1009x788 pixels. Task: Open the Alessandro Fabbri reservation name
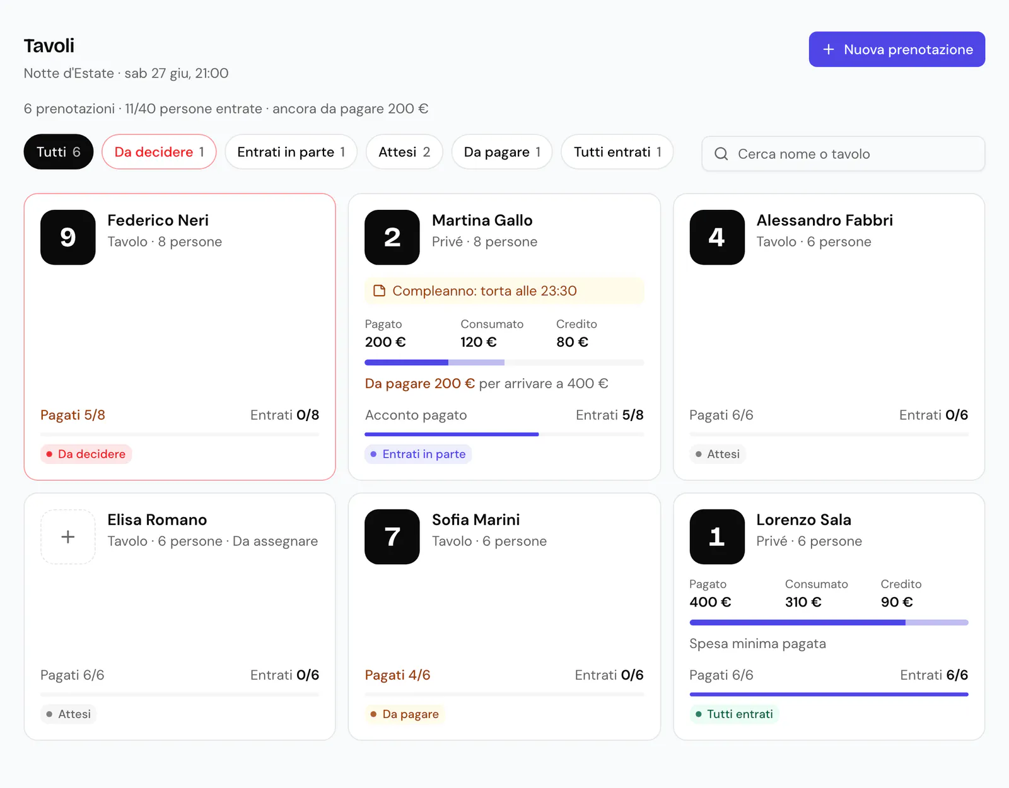pyautogui.click(x=825, y=220)
